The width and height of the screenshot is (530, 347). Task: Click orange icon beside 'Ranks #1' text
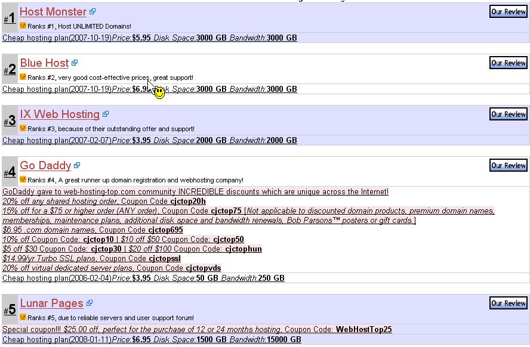(23, 26)
